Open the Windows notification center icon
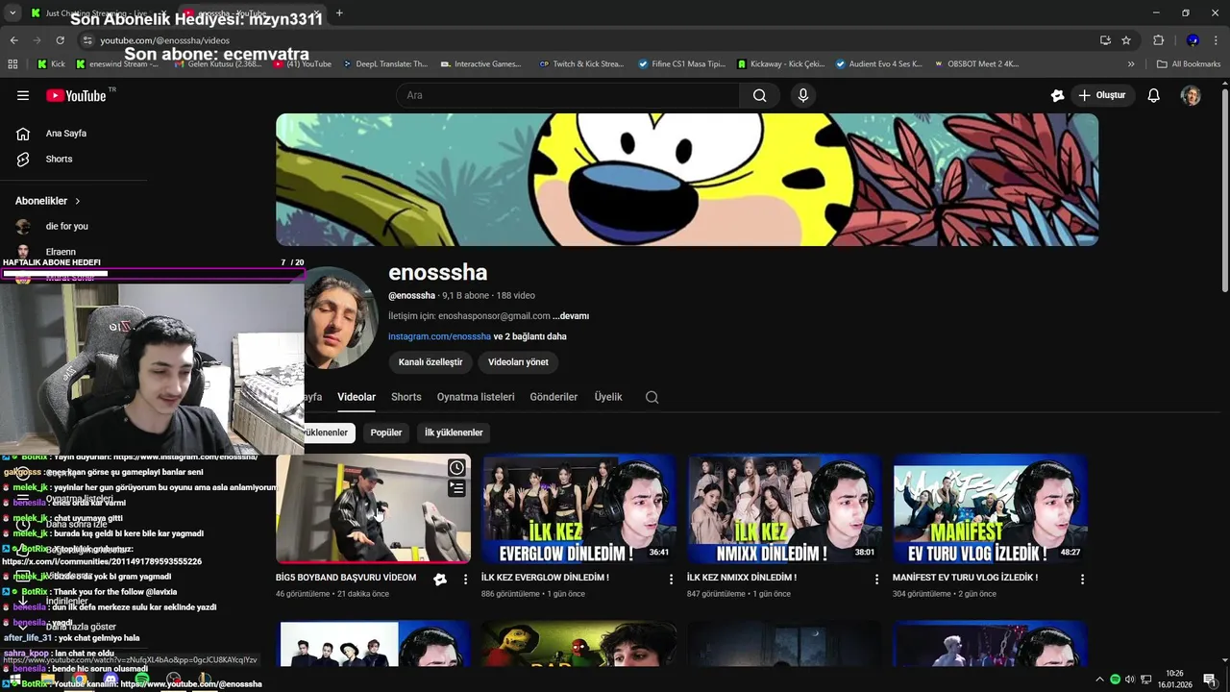Image resolution: width=1230 pixels, height=692 pixels. (x=1209, y=680)
